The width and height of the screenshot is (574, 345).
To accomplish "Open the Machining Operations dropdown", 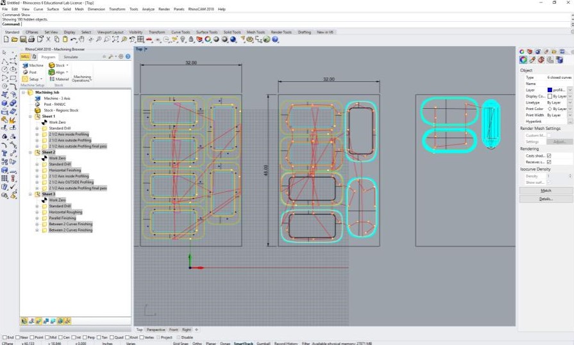I will 82,79.
